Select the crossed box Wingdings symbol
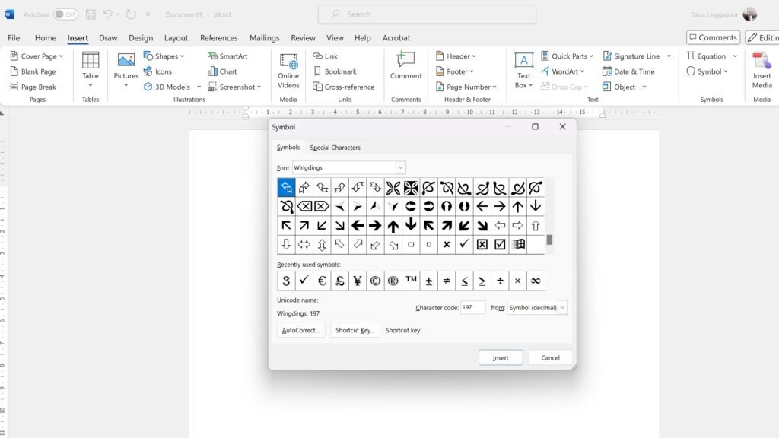The height and width of the screenshot is (438, 779). coord(482,244)
